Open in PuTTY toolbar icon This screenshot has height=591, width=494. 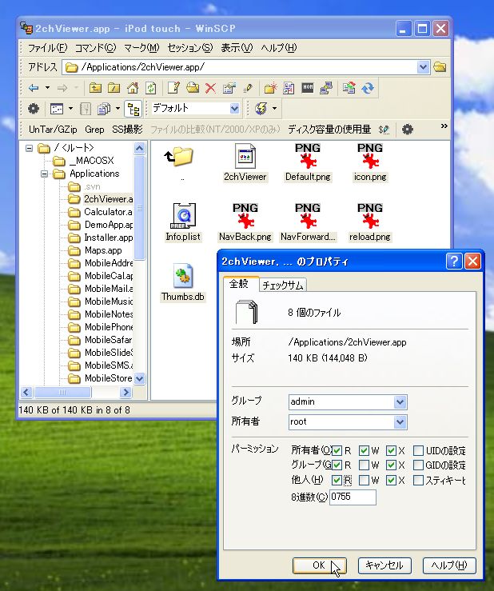pyautogui.click(x=326, y=89)
